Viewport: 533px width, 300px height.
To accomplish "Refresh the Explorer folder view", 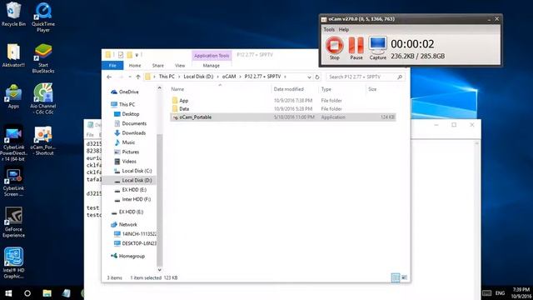I will [x=317, y=77].
